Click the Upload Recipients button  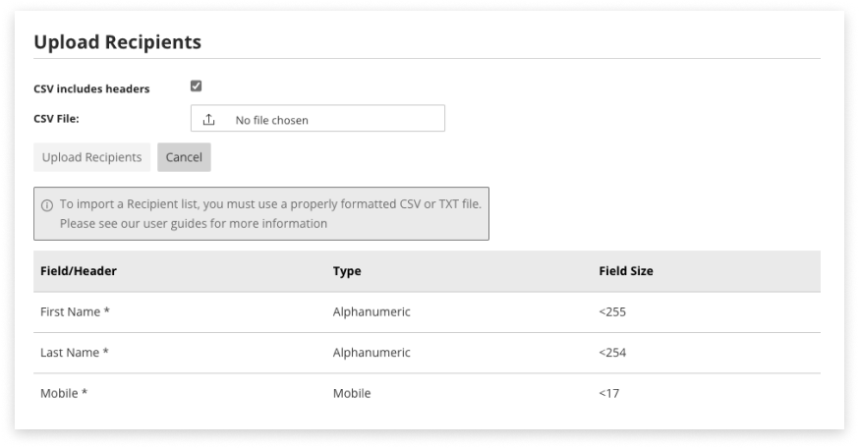pyautogui.click(x=92, y=157)
